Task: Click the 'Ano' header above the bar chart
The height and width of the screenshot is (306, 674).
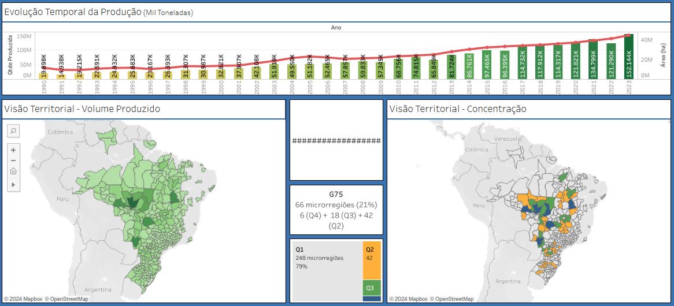Action: 336,27
